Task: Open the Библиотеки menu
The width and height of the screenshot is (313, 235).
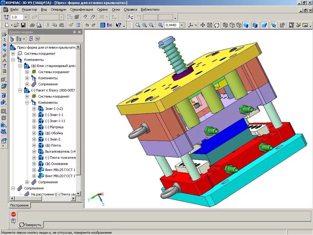Action: click(x=150, y=9)
